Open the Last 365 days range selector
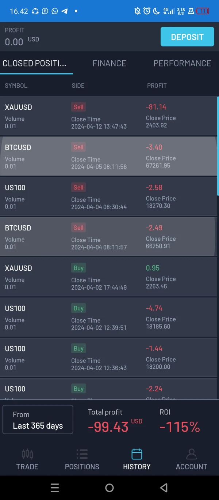Image resolution: width=219 pixels, height=500 pixels. 38,420
